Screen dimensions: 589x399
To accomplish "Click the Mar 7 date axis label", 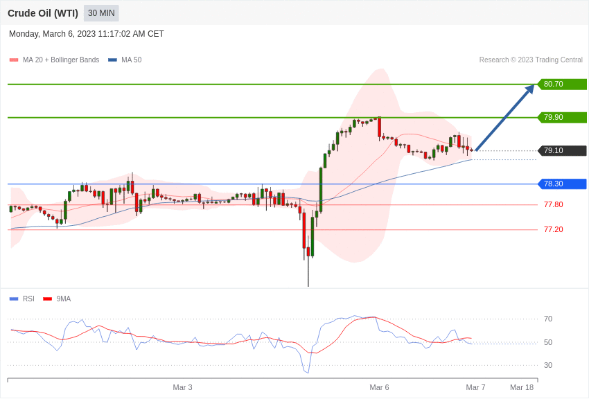I will 475,387.
